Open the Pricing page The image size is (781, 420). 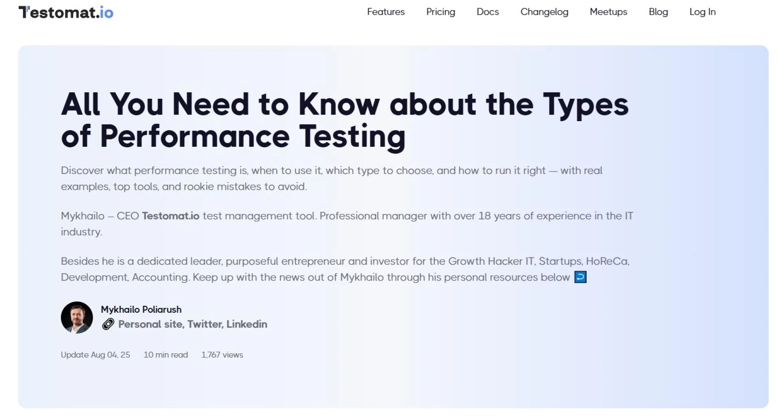[x=441, y=12]
